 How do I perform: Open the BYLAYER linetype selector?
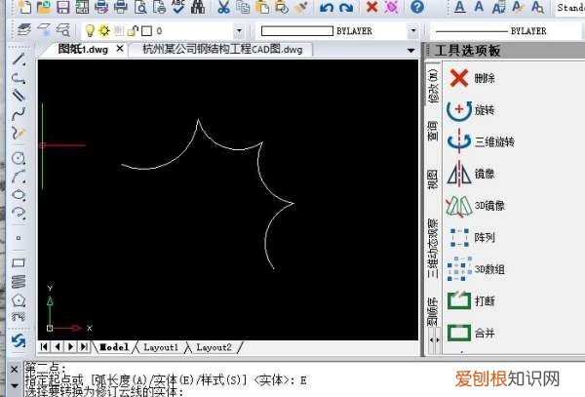507,31
